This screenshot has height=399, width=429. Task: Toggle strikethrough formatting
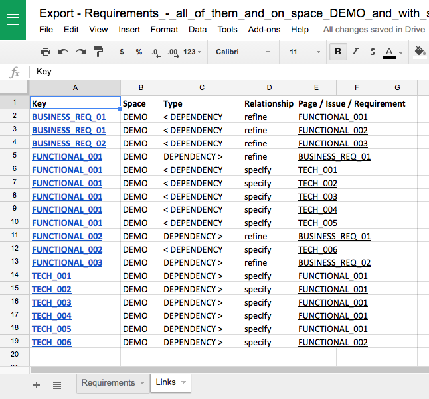(x=372, y=52)
